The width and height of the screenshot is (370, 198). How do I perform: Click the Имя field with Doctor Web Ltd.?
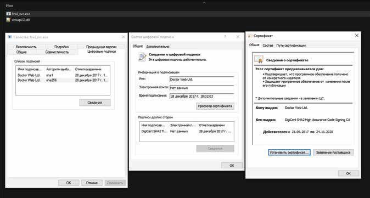[x=201, y=80]
